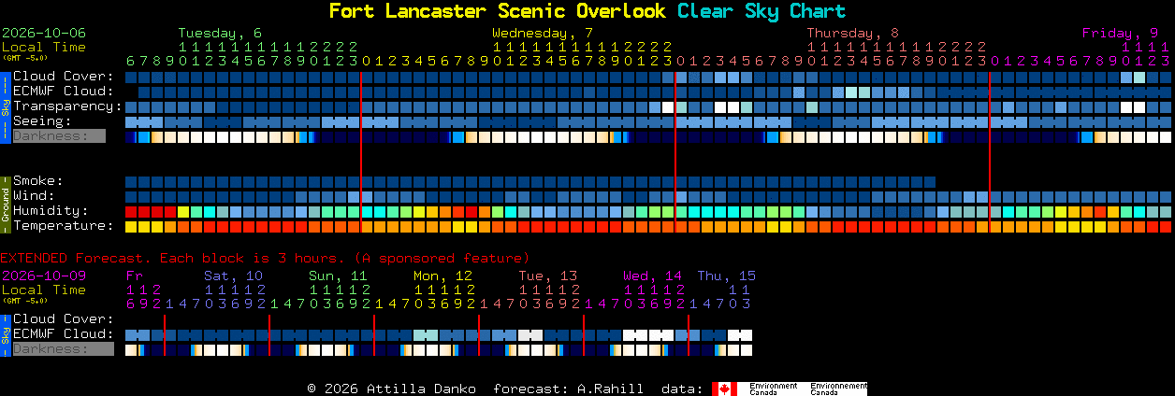
Task: Click the Wednesday, 7 day header
Action: click(x=543, y=33)
